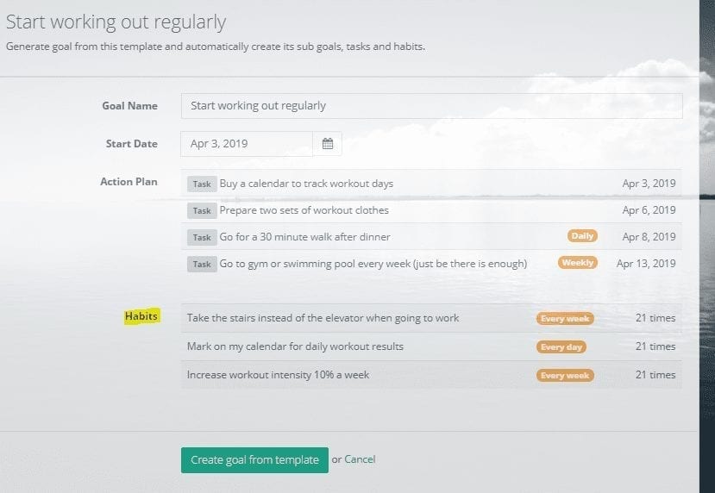Screen dimensions: 715x493
Task: Click the Start Date field showing Apr 3, 2019
Action: click(247, 144)
